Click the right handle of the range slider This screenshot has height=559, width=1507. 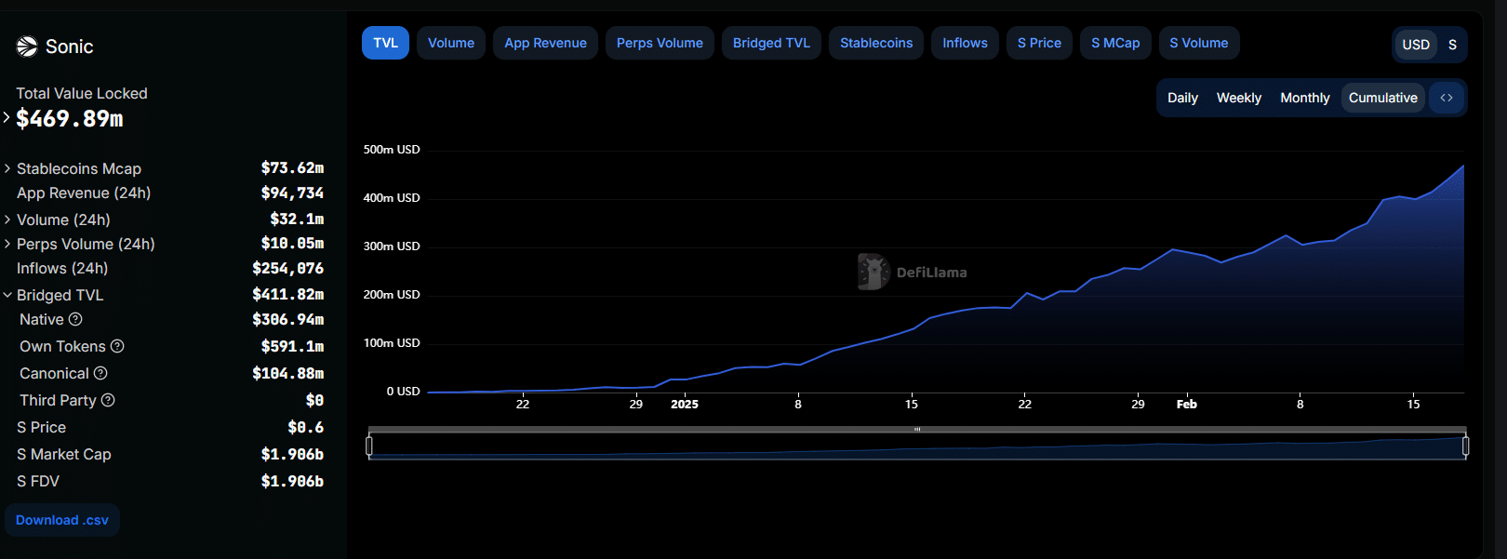pos(1465,446)
